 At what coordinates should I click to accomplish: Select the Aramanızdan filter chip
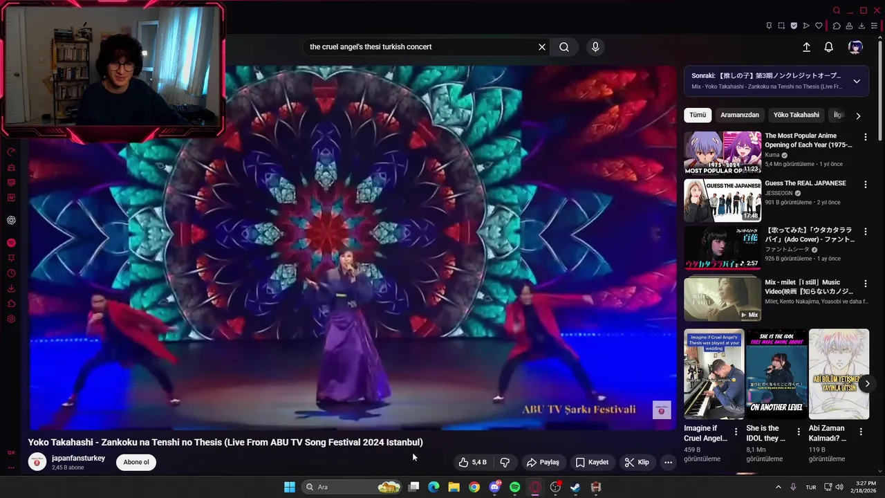coord(740,115)
